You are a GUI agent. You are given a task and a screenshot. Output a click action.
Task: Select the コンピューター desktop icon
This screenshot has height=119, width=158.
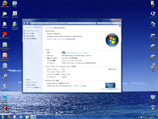(153, 14)
